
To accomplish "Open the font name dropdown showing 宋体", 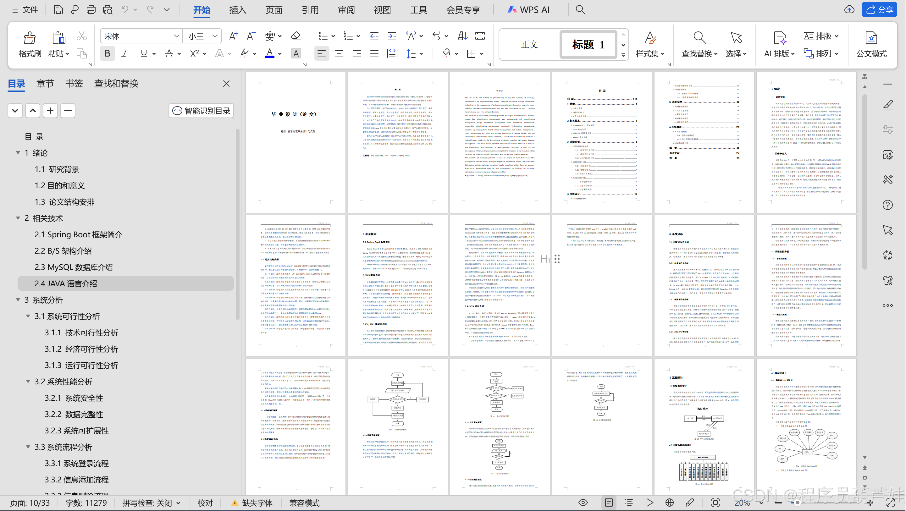I will click(x=176, y=36).
